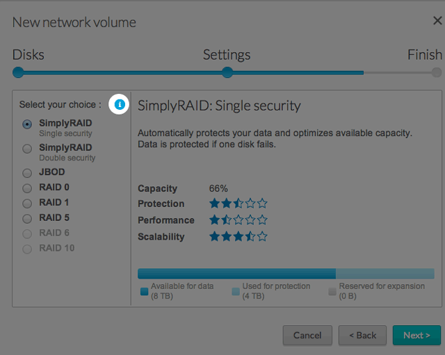This screenshot has height=355, width=445.
Task: Click the blue info icon
Action: [x=120, y=104]
